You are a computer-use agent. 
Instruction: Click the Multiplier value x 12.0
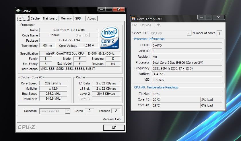(x=53, y=88)
